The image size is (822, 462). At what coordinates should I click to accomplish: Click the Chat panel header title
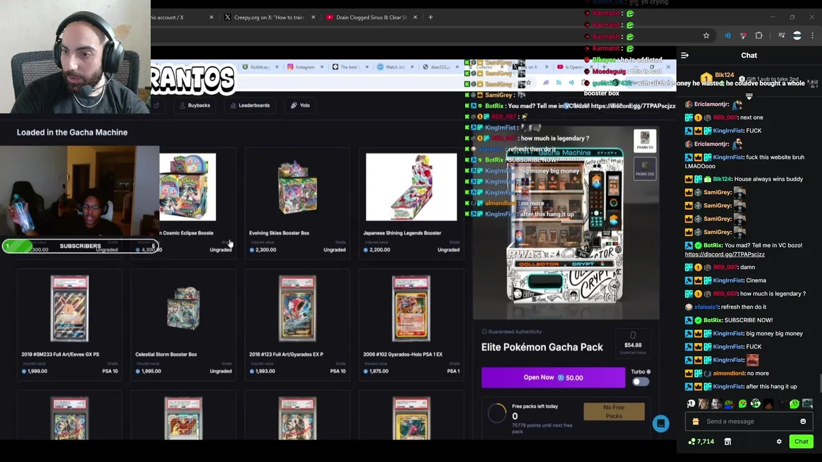(x=749, y=55)
